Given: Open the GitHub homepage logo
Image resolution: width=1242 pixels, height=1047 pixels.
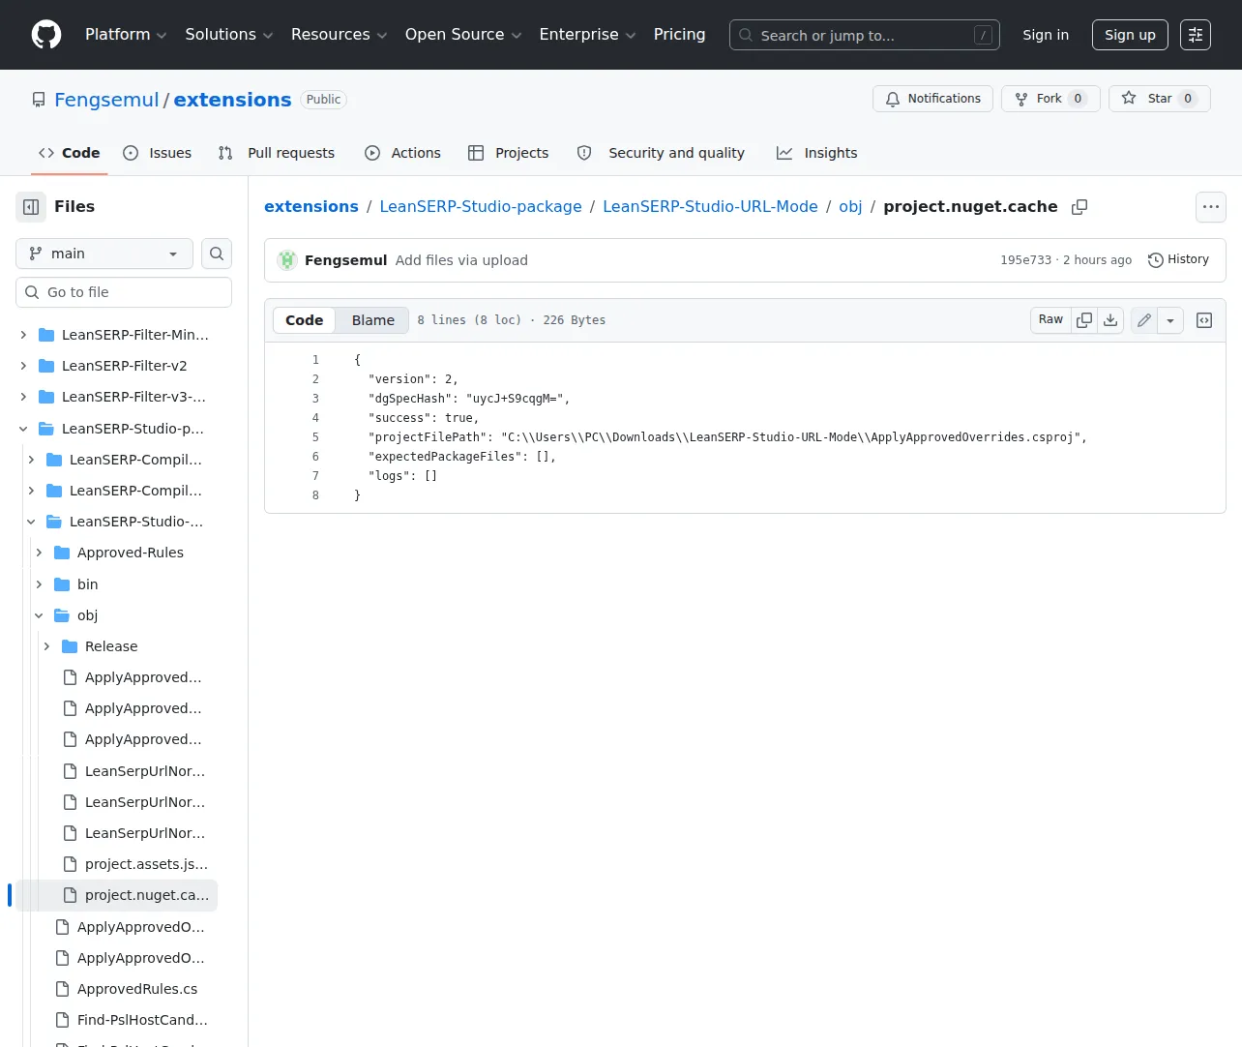Looking at the screenshot, I should tap(46, 35).
